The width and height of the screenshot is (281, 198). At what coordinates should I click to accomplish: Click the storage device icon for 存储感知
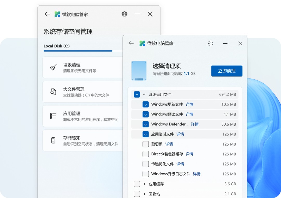53,140
